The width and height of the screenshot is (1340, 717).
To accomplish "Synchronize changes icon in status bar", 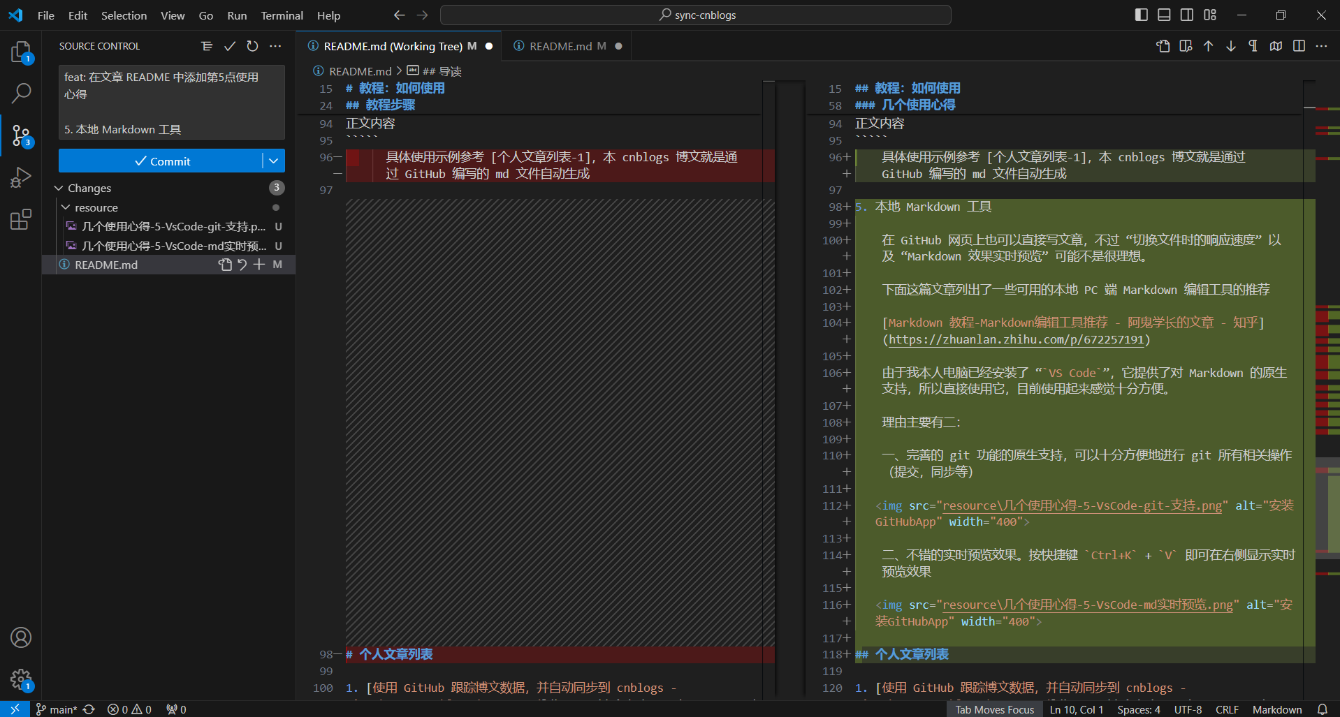I will click(89, 709).
